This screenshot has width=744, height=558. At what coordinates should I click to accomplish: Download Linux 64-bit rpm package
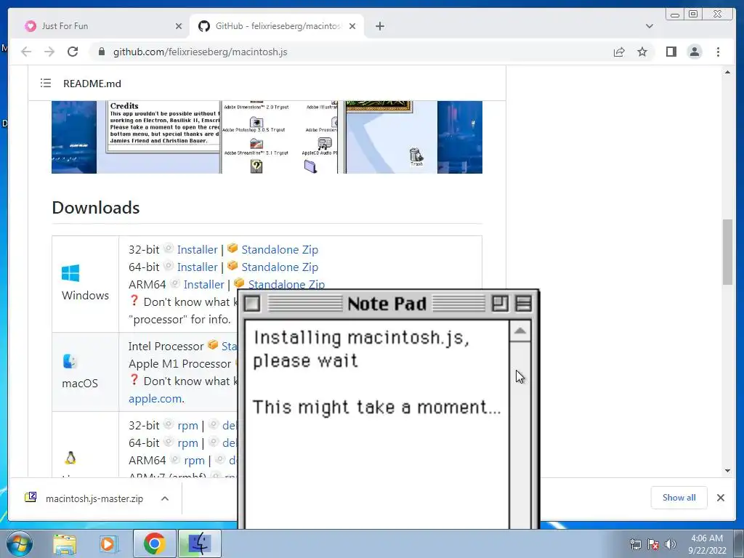pos(187,443)
